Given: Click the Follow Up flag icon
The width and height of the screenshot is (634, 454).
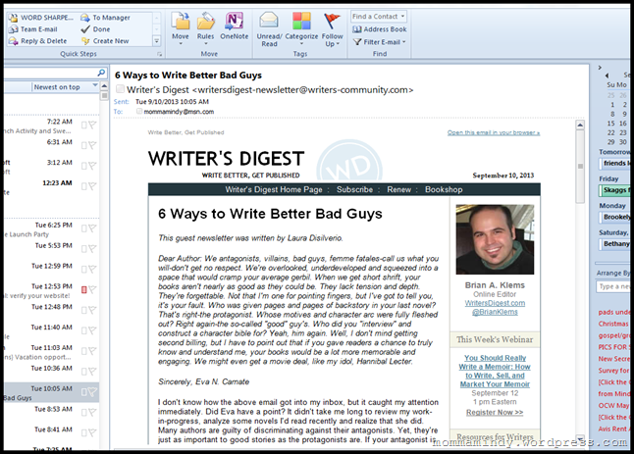Looking at the screenshot, I should tap(332, 21).
